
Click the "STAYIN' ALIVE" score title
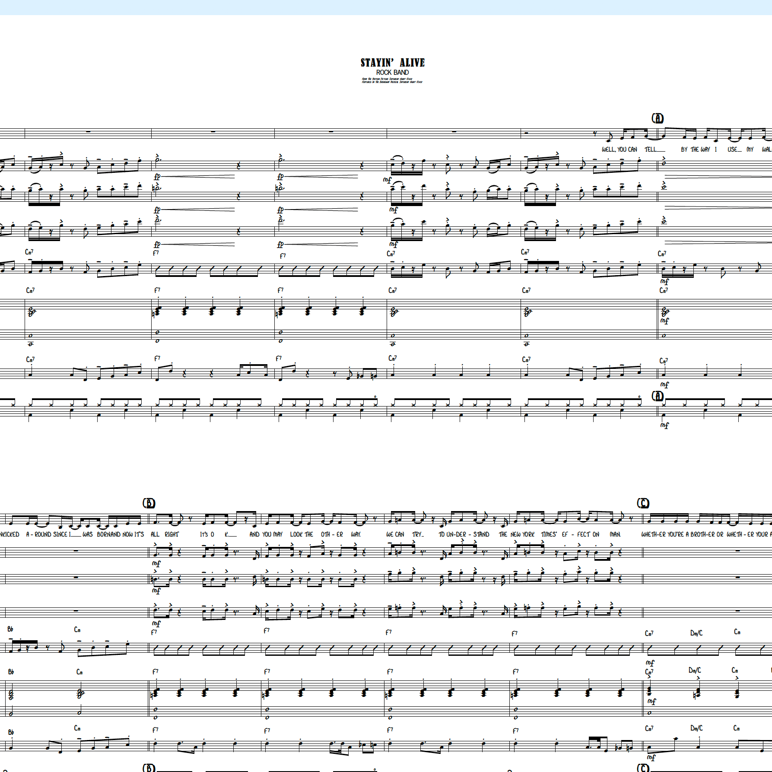[x=393, y=63]
